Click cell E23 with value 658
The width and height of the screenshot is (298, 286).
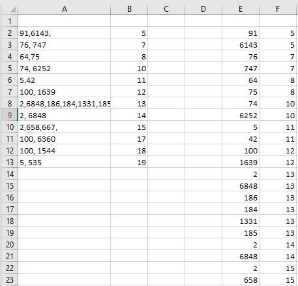pos(241,280)
